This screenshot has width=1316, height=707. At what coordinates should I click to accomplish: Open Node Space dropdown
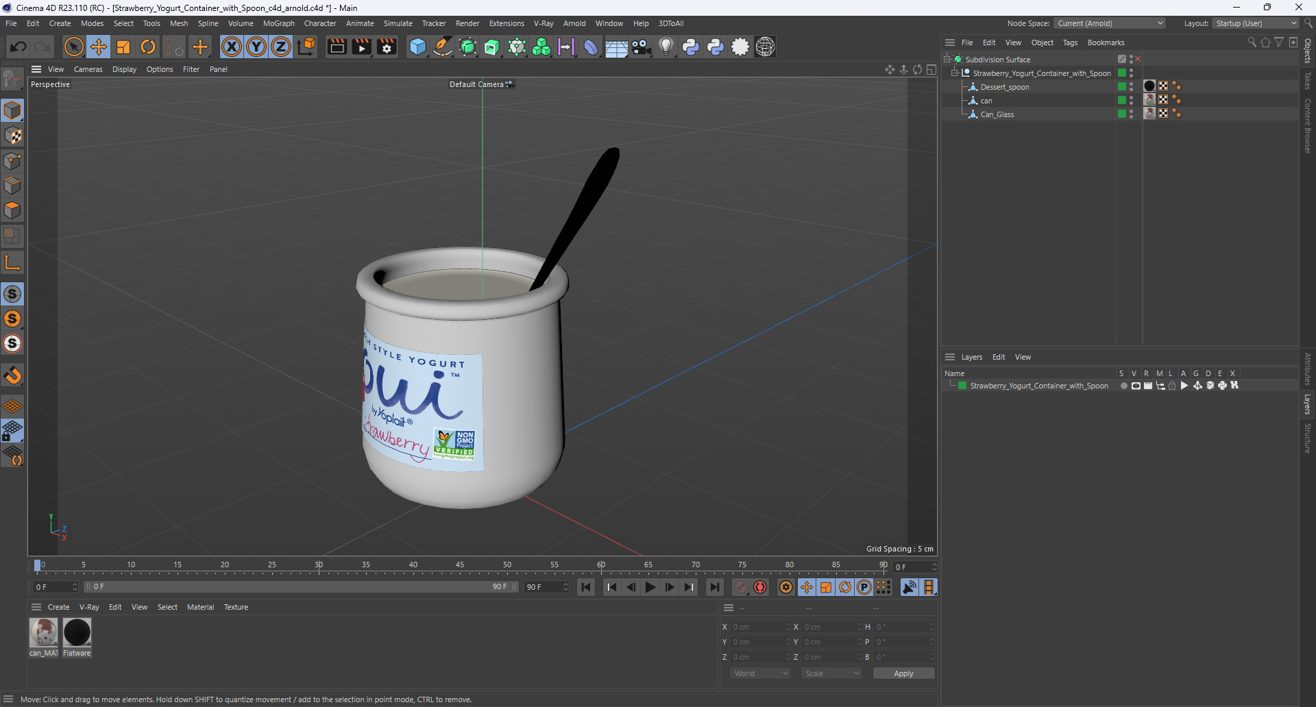pyautogui.click(x=1109, y=23)
